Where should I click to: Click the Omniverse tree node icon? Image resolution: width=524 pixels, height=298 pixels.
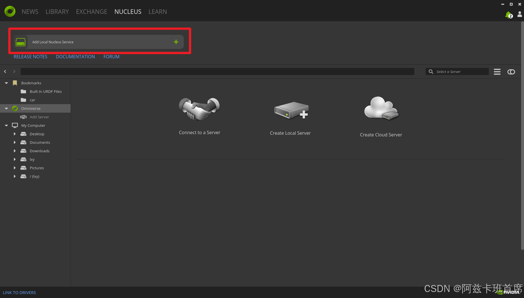coord(15,108)
